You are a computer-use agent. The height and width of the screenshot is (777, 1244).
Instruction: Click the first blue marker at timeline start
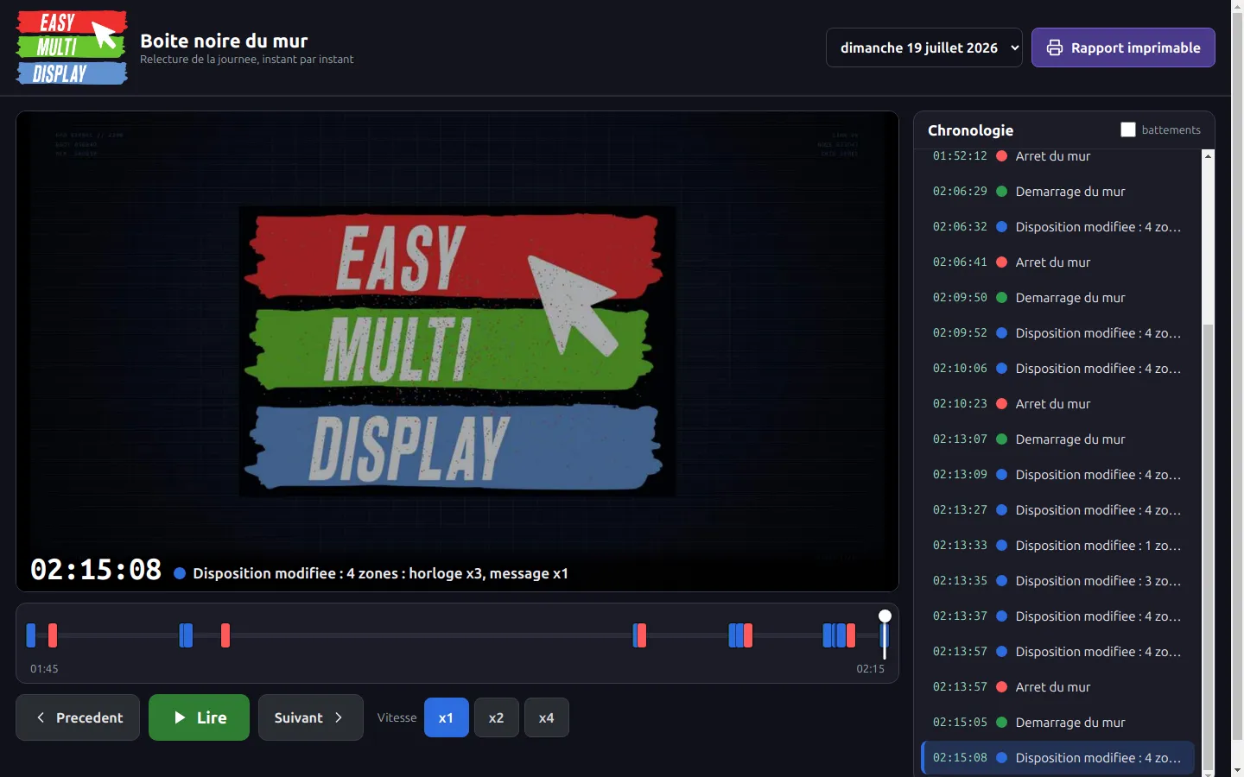coord(31,635)
